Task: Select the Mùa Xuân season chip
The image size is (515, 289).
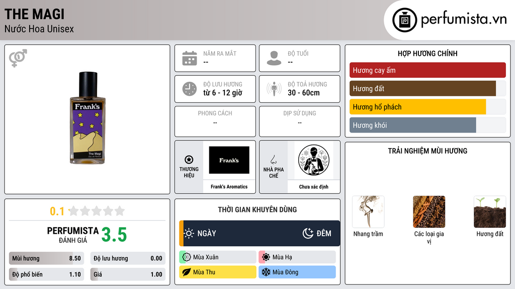Action: point(218,257)
